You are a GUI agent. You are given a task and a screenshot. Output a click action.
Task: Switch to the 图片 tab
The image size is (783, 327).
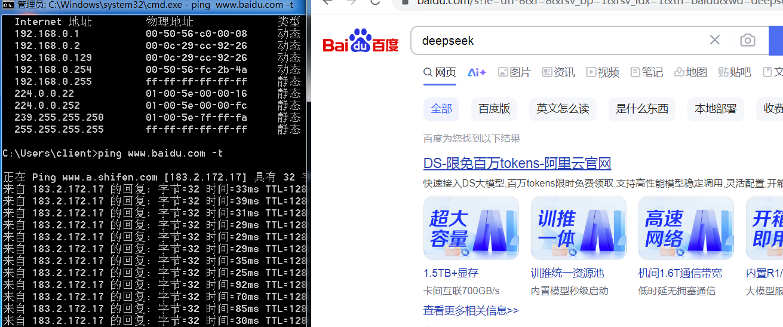pyautogui.click(x=514, y=72)
